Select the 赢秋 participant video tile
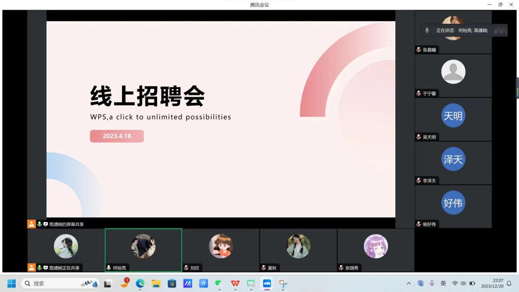Viewport: 519px width, 292px height. 298,250
